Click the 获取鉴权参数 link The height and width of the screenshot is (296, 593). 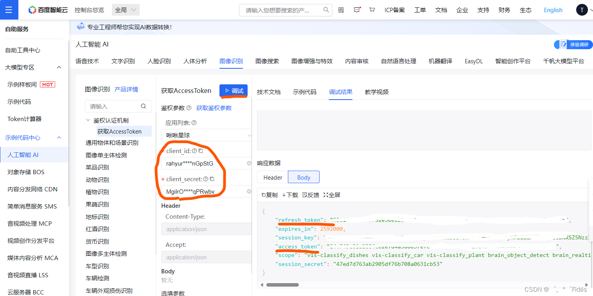pyautogui.click(x=214, y=108)
